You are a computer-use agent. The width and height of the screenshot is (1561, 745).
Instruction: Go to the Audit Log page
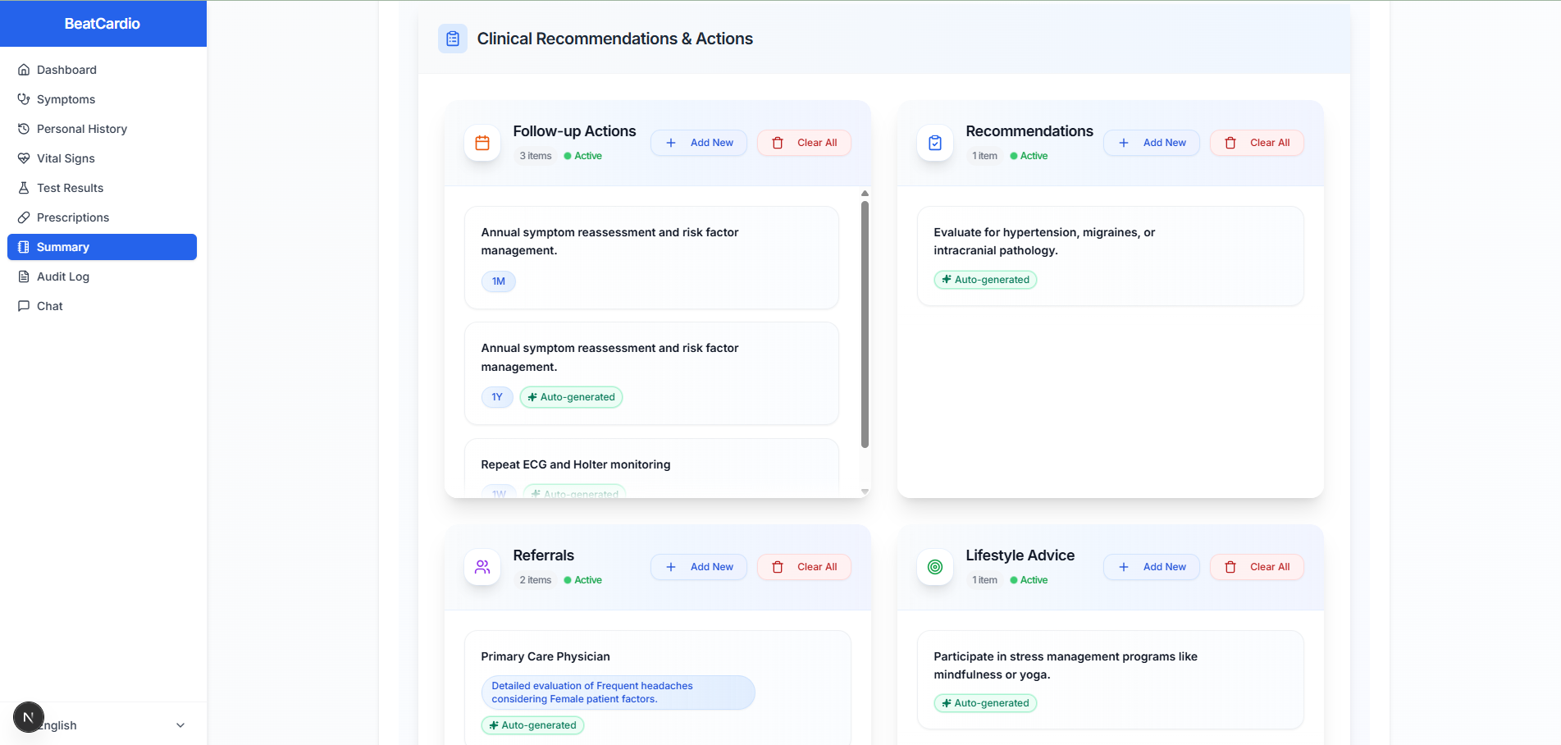[x=63, y=277]
